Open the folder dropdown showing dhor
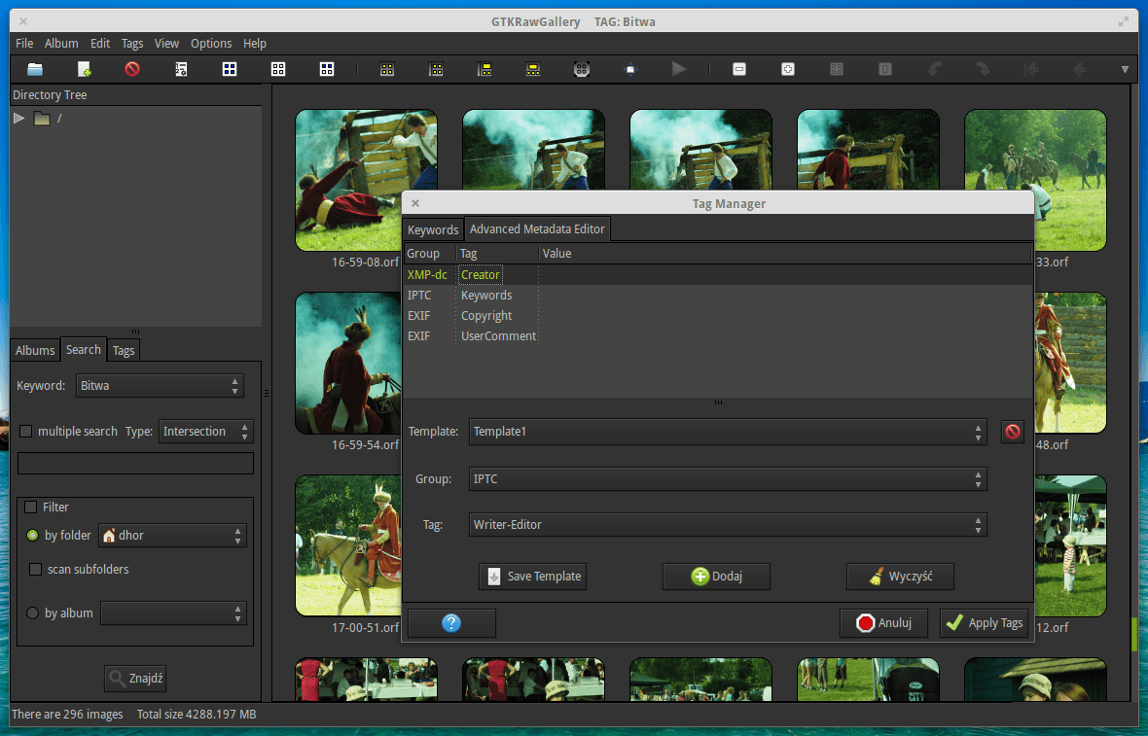Screen dimensions: 1148x736 pyautogui.click(x=173, y=536)
